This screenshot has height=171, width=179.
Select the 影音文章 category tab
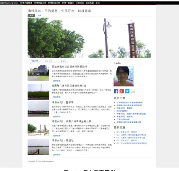coord(48,61)
